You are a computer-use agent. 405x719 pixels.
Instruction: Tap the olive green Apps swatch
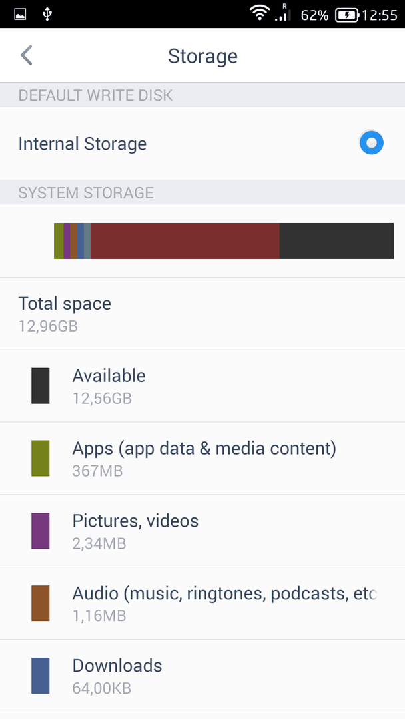(41, 459)
